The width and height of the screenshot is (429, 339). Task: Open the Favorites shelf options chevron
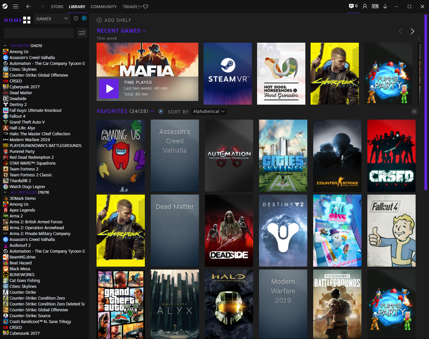(x=152, y=111)
